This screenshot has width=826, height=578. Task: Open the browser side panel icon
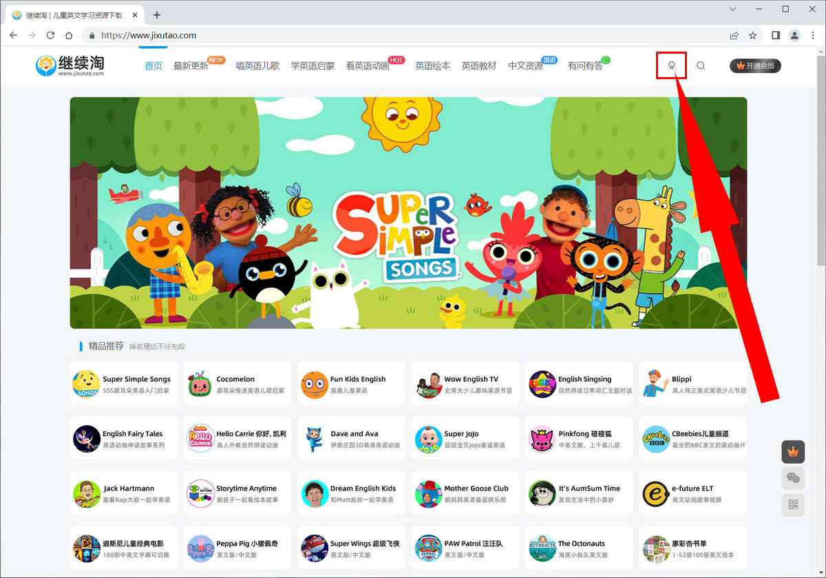tap(776, 35)
